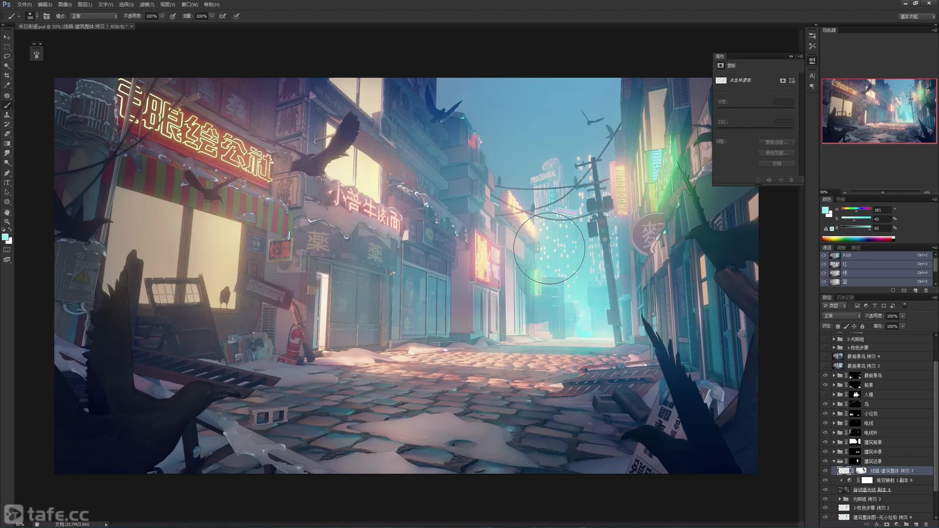
Task: Open the 图层(L) menu
Action: (85, 5)
